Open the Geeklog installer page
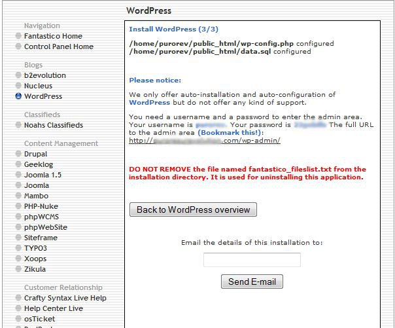The image size is (395, 328). tap(38, 164)
